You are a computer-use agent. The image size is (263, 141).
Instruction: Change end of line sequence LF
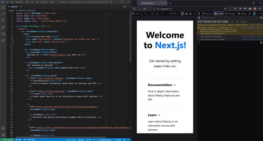94,140
